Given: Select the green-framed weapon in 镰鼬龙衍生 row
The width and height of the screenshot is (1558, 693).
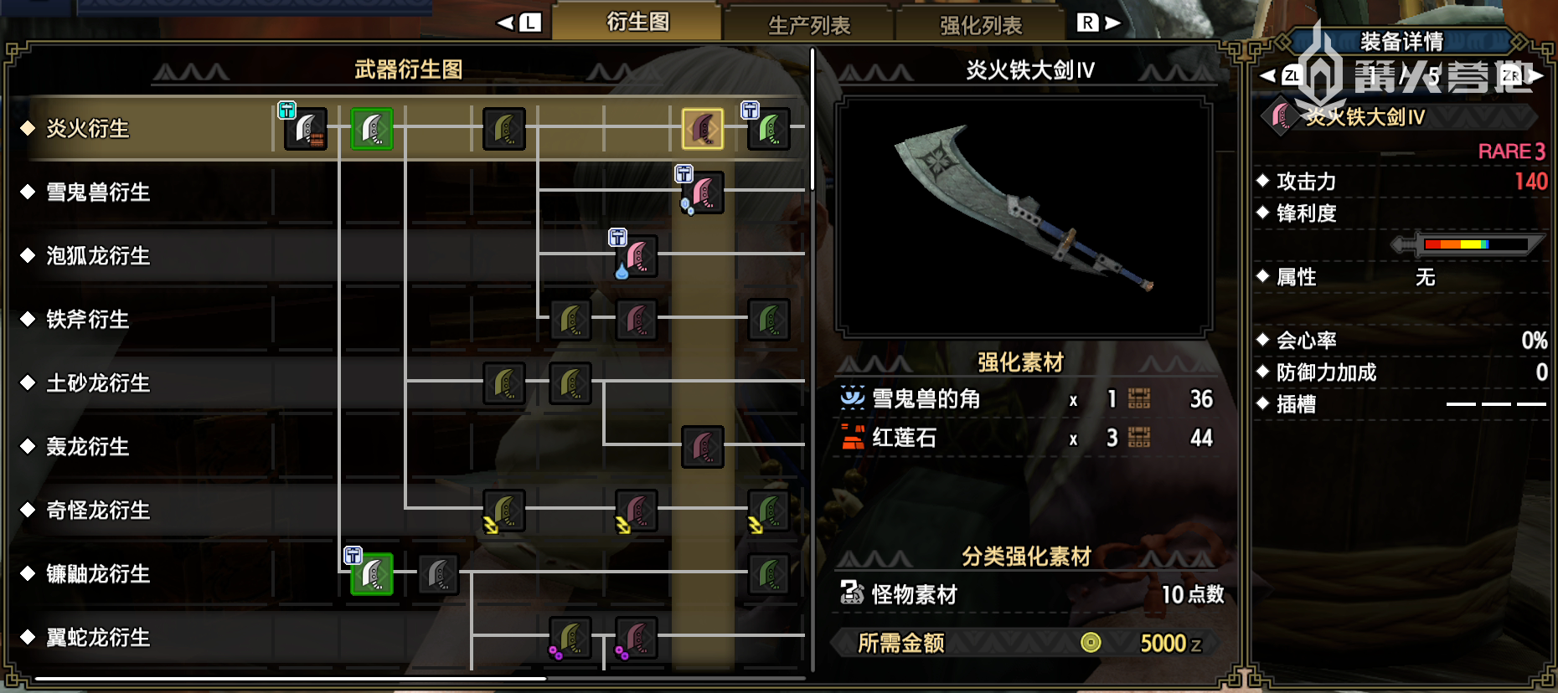Looking at the screenshot, I should tap(372, 574).
